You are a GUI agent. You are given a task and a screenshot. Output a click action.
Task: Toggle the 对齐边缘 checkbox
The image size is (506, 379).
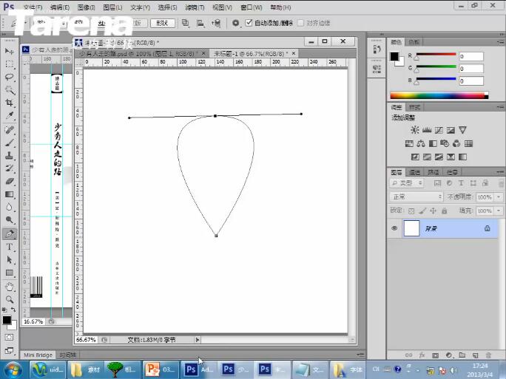coord(300,23)
